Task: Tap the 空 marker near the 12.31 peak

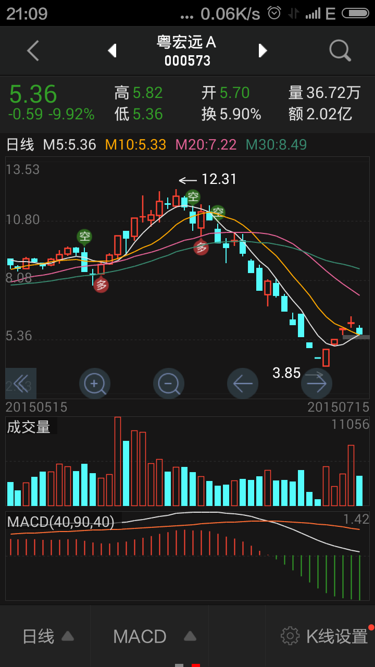Action: (193, 197)
